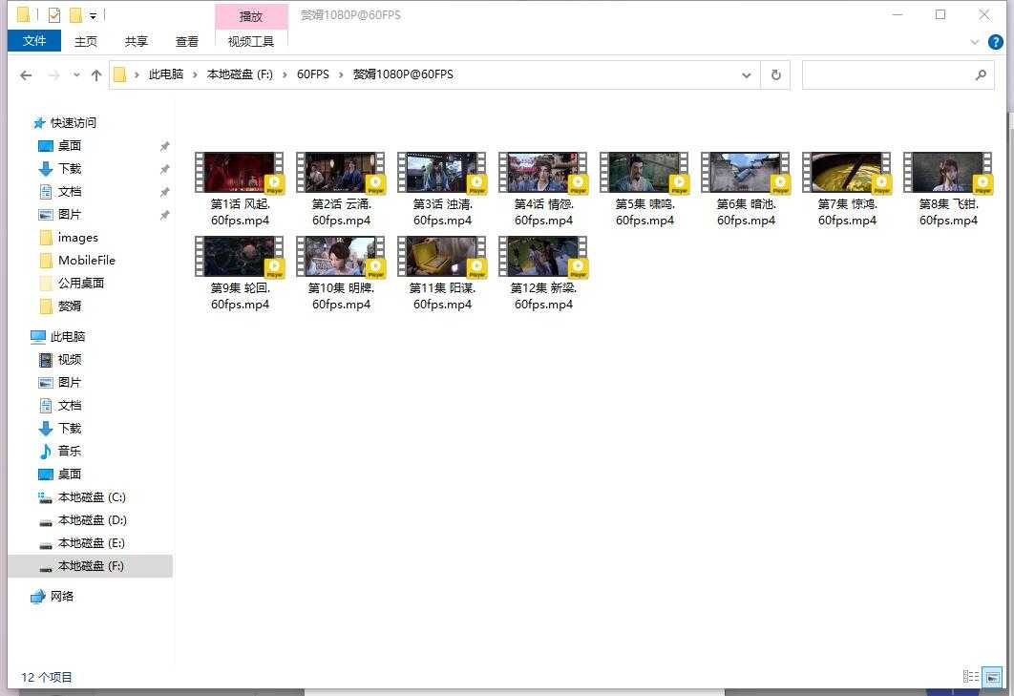Select the 第8集 video thumbnail
The width and height of the screenshot is (1014, 696).
948,174
